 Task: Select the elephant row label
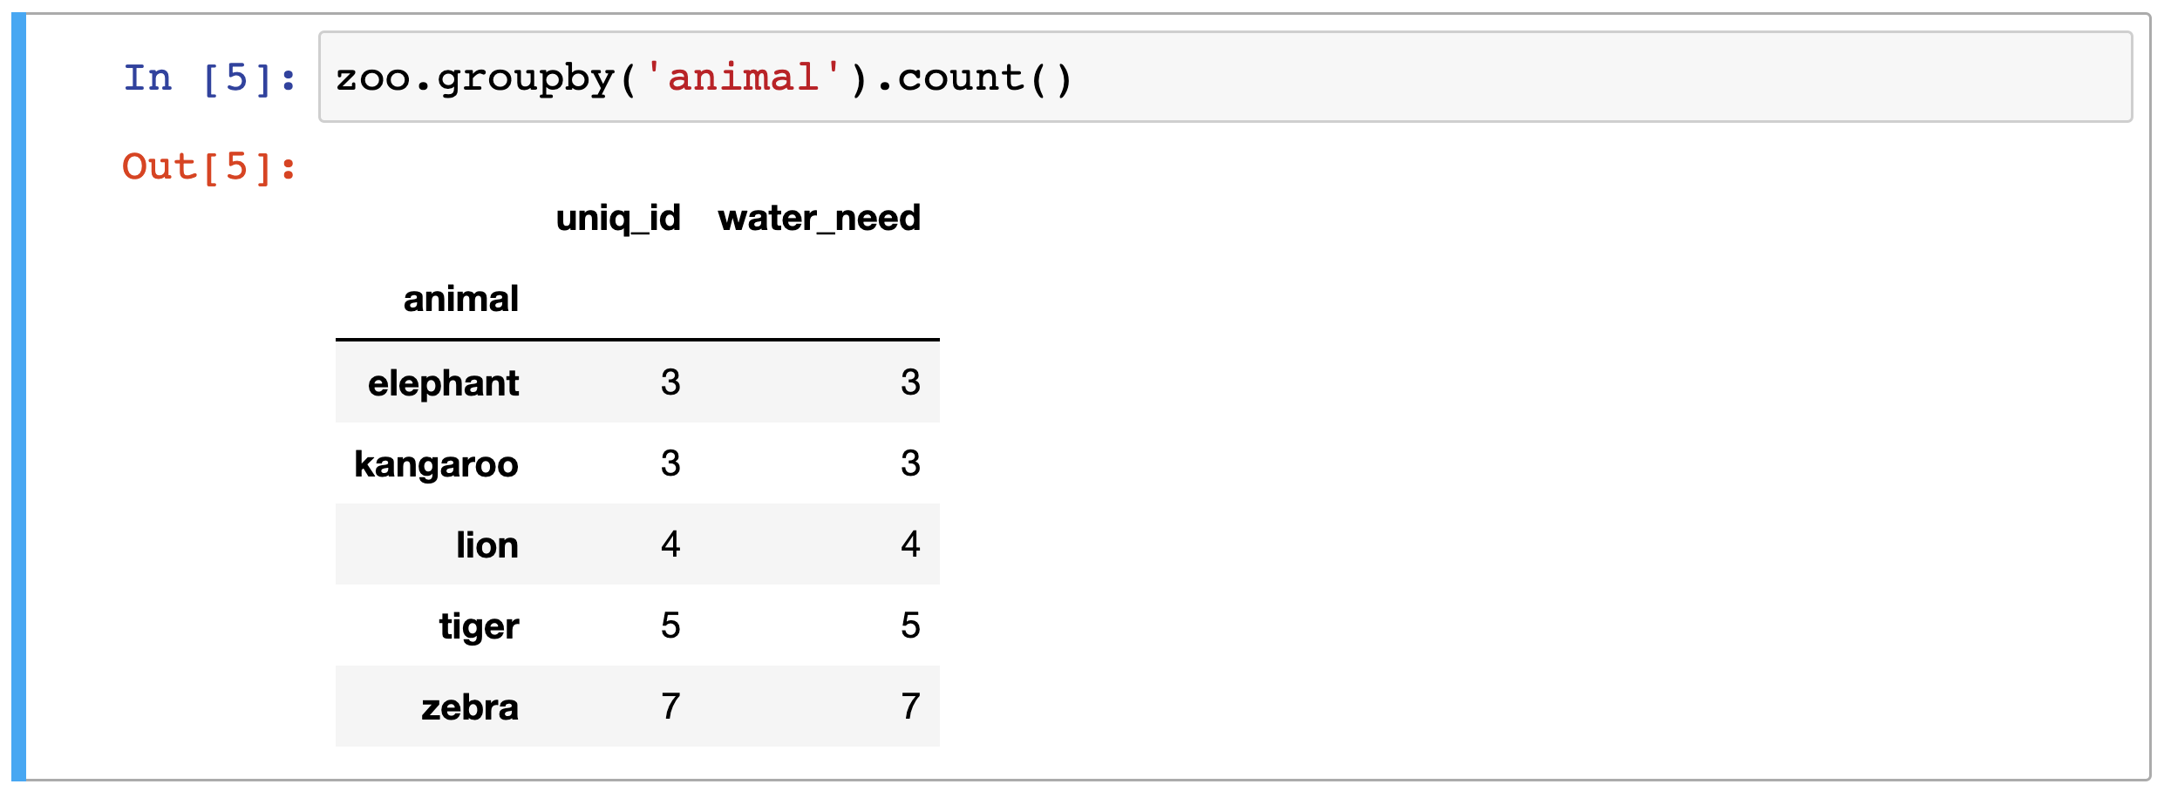click(x=443, y=382)
